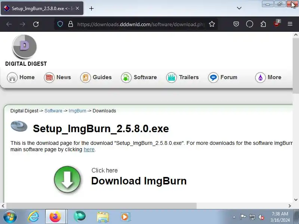This screenshot has width=299, height=224.
Task: Go to the Software section
Action: (x=139, y=78)
